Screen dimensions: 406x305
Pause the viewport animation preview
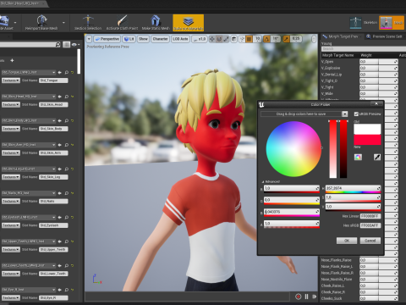click(x=306, y=297)
